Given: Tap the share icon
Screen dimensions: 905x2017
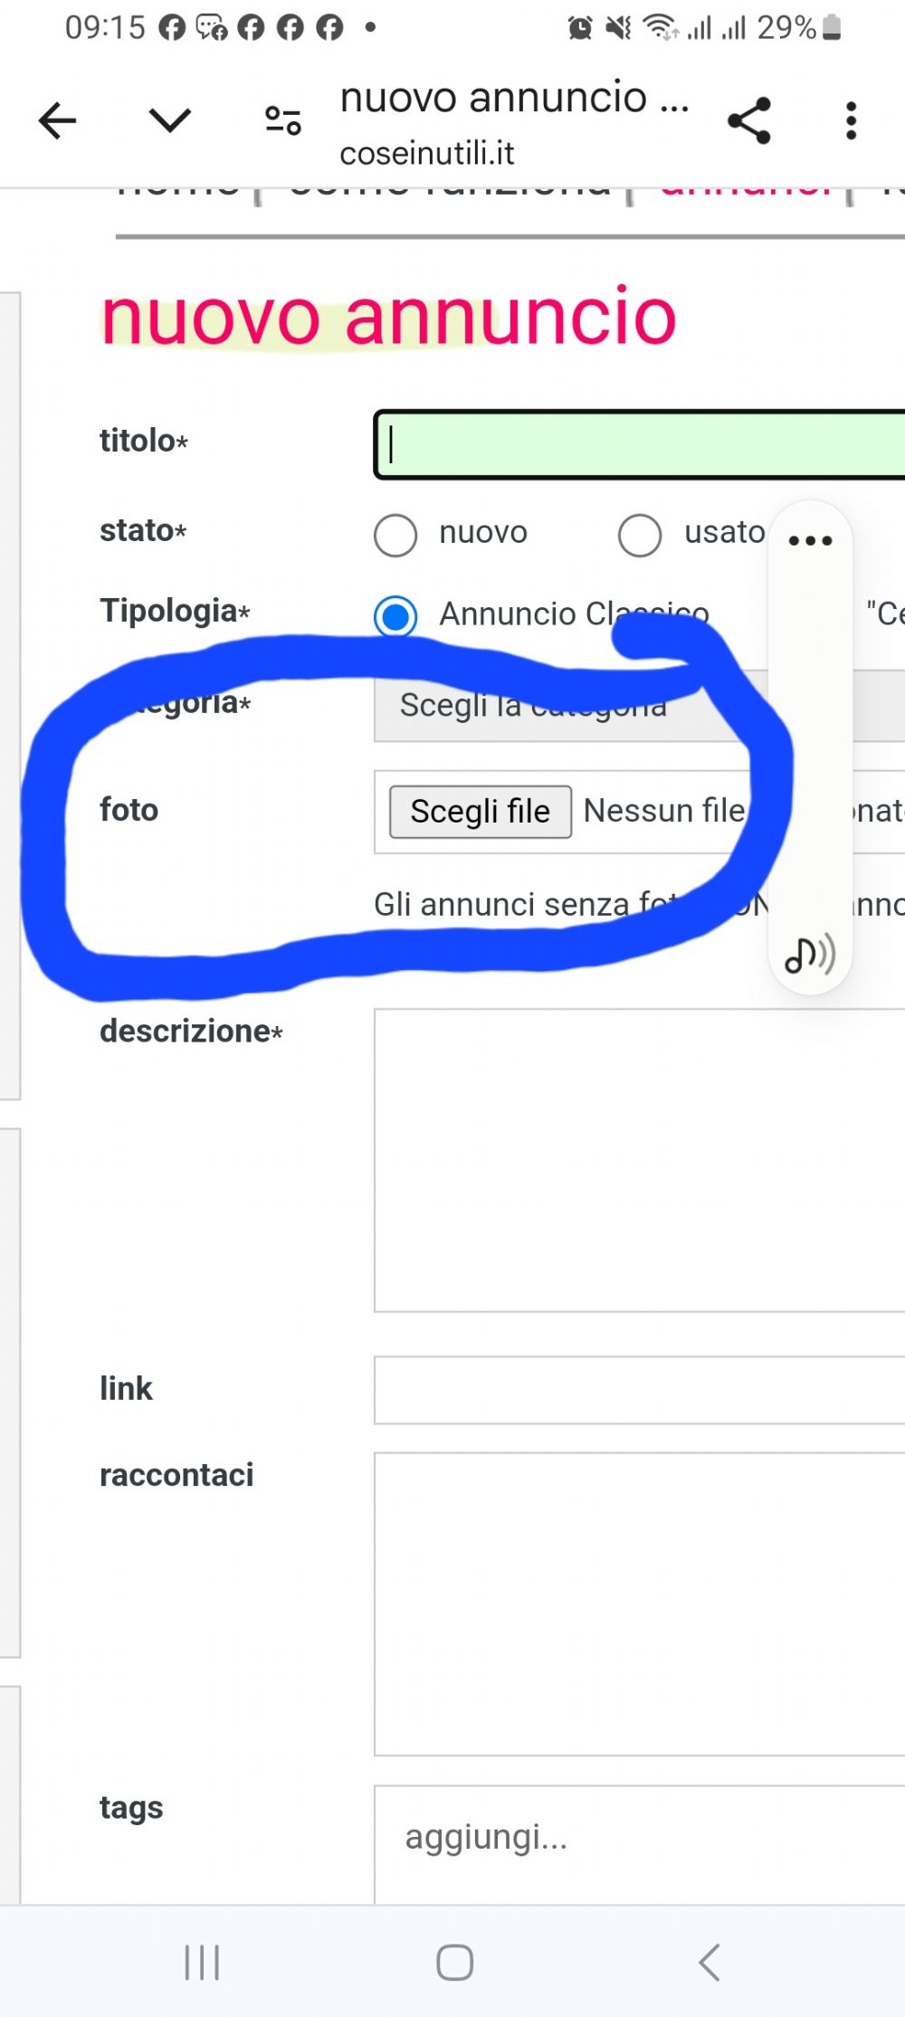Looking at the screenshot, I should (x=749, y=120).
